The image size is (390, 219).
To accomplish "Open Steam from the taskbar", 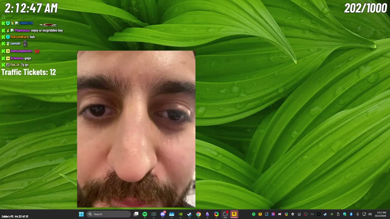I will [x=189, y=214].
